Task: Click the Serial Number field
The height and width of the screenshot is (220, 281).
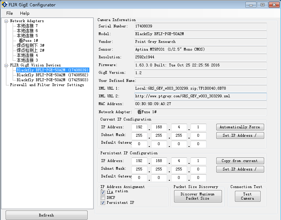Action: (200, 26)
